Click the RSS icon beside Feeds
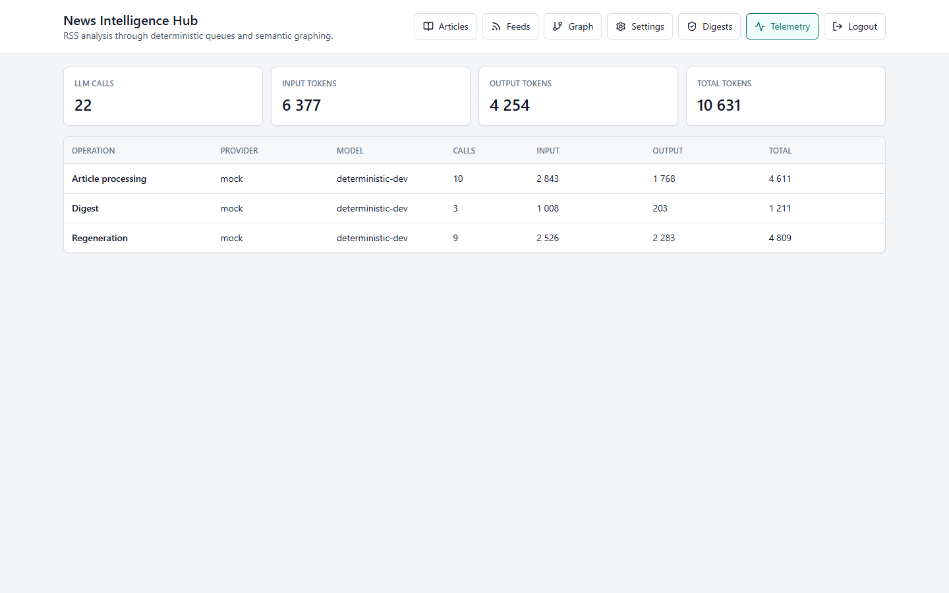Image resolution: width=949 pixels, height=593 pixels. point(496,26)
